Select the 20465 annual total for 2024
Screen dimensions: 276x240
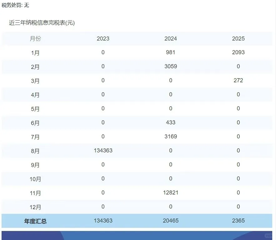pos(170,221)
